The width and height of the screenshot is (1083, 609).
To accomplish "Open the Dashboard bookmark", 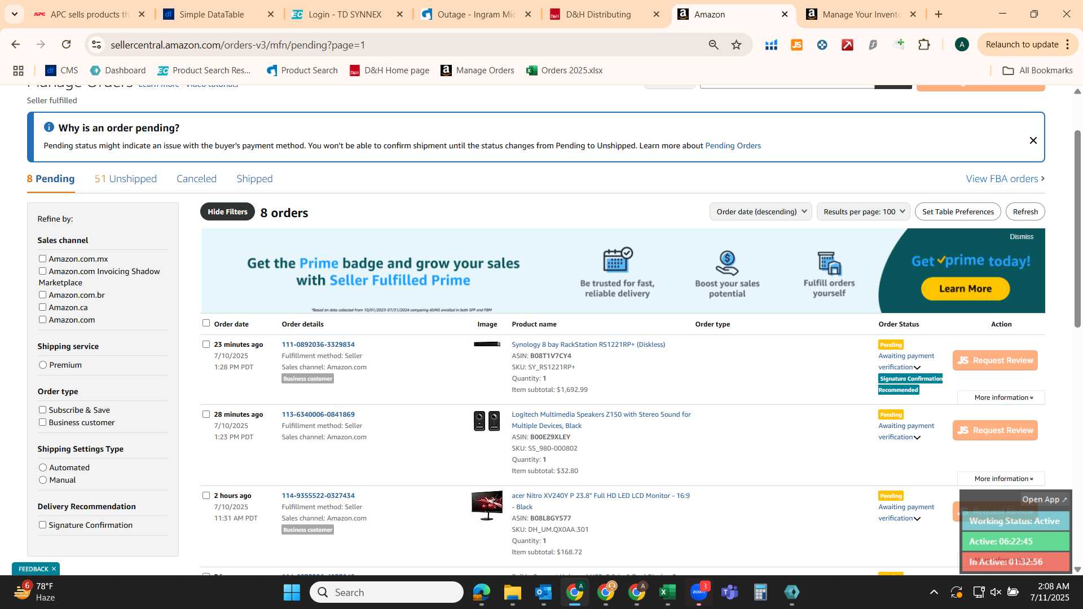I will 118,70.
